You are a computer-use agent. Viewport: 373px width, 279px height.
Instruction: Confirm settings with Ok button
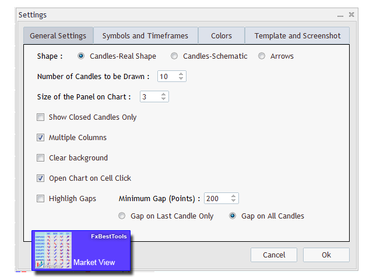pos(326,255)
